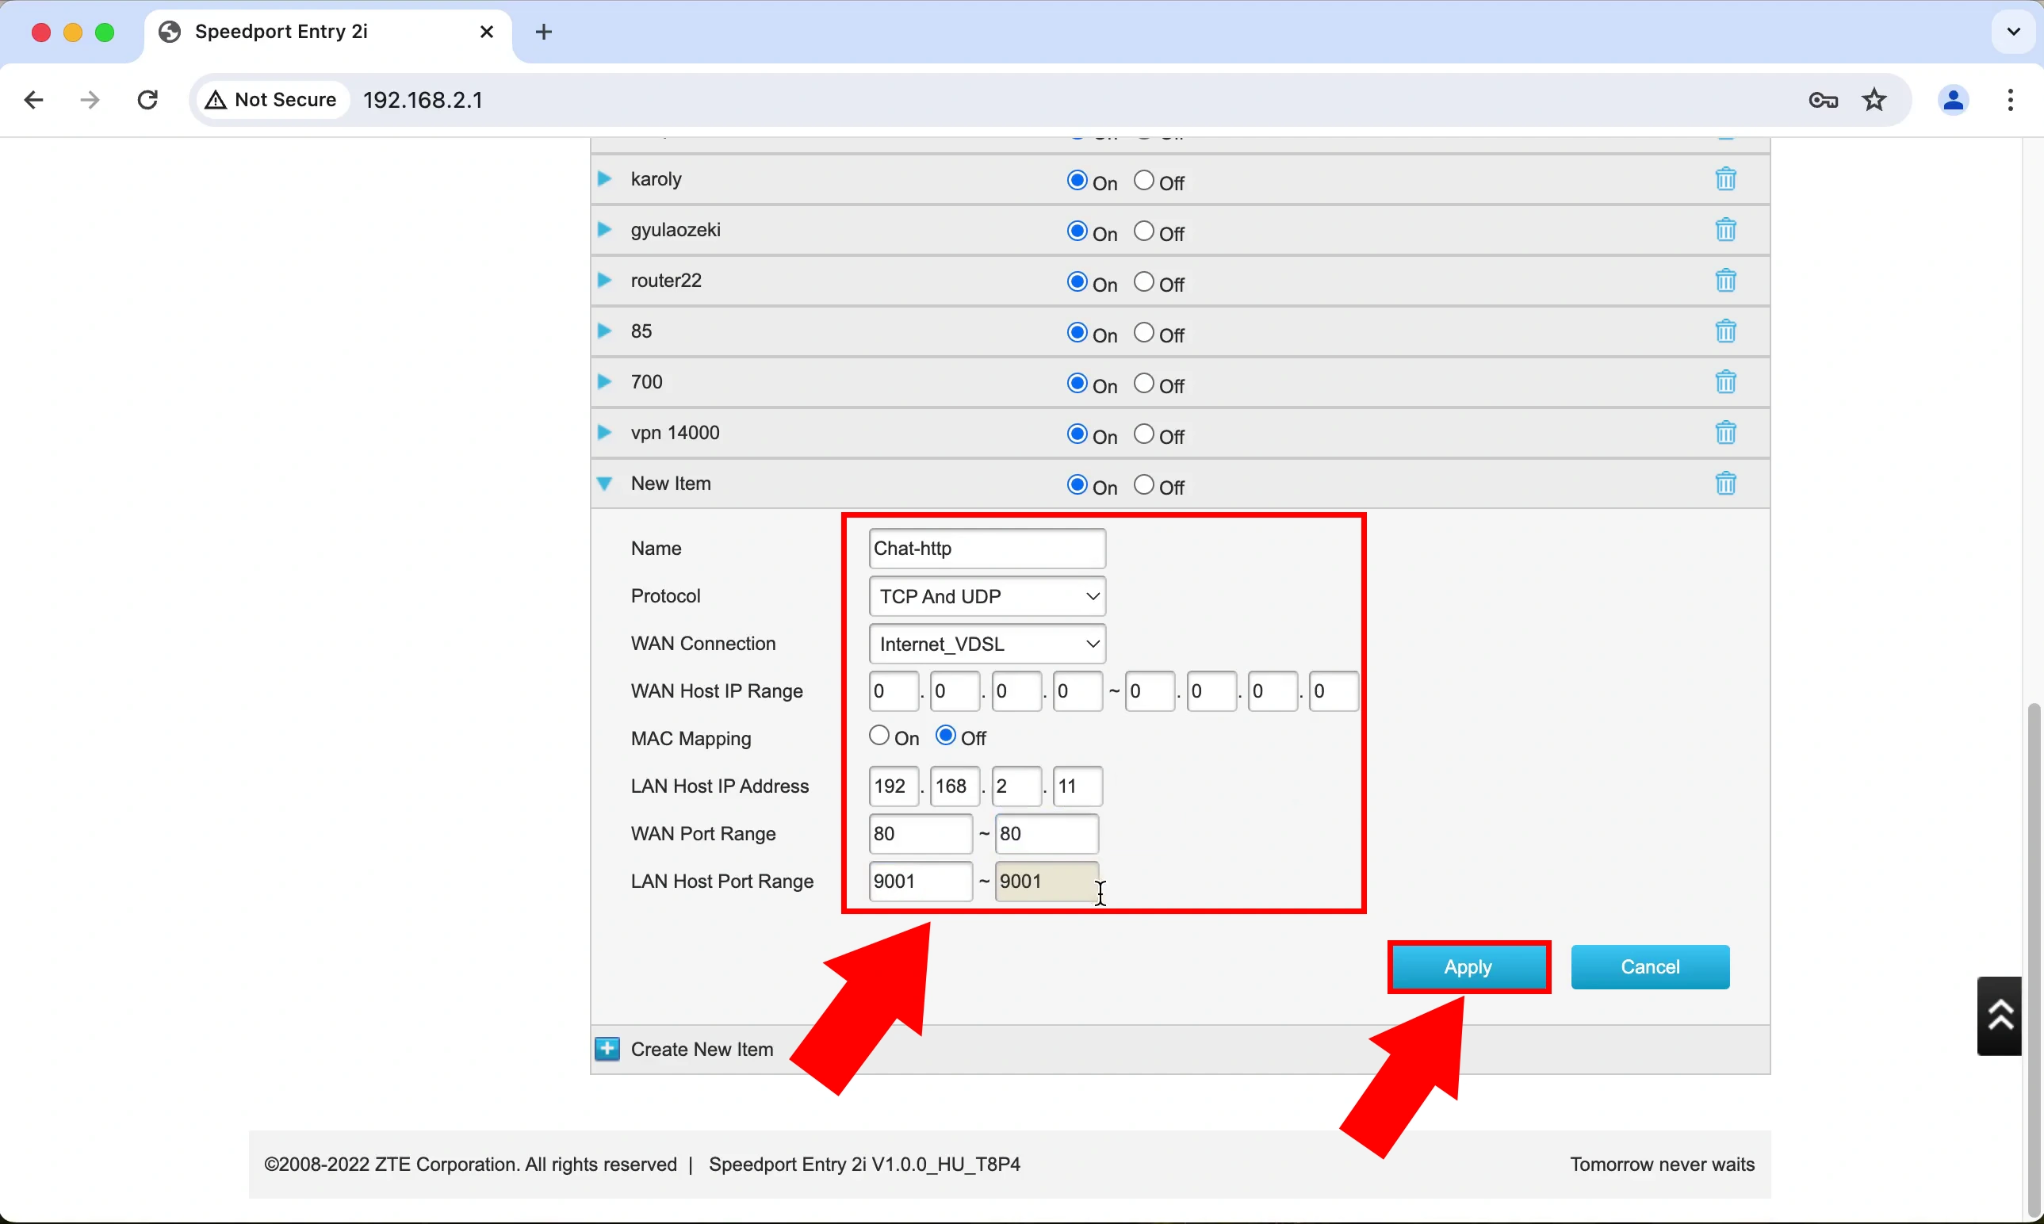
Task: Select the Speedport Entry 2i tab
Action: click(328, 33)
